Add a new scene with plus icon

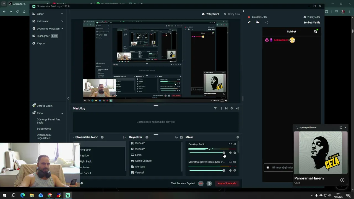tap(102, 137)
